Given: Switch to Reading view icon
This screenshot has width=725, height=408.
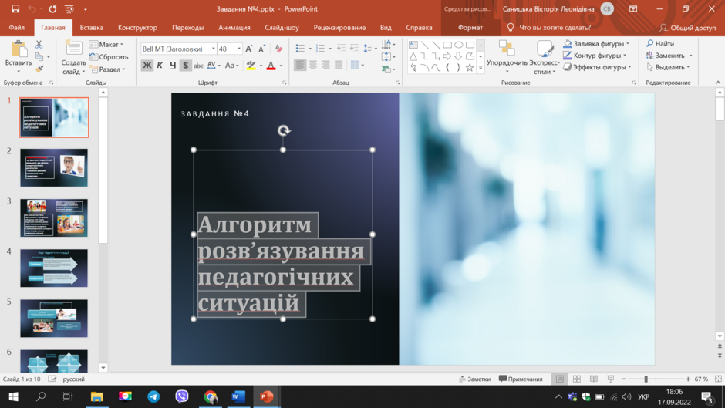Looking at the screenshot, I should point(594,379).
